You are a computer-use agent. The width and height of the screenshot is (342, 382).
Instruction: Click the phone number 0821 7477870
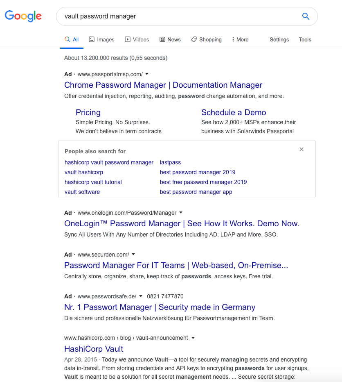click(165, 296)
